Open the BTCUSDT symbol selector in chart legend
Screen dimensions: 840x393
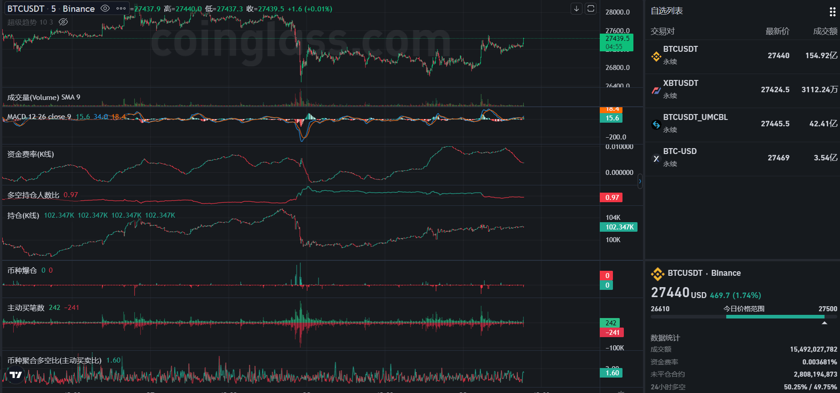(x=25, y=9)
